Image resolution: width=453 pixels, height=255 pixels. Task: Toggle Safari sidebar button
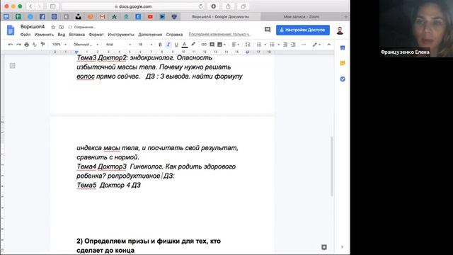(x=52, y=6)
